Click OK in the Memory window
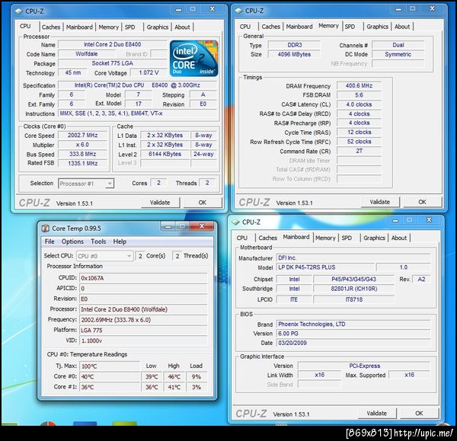The image size is (457, 441). pyautogui.click(x=422, y=202)
